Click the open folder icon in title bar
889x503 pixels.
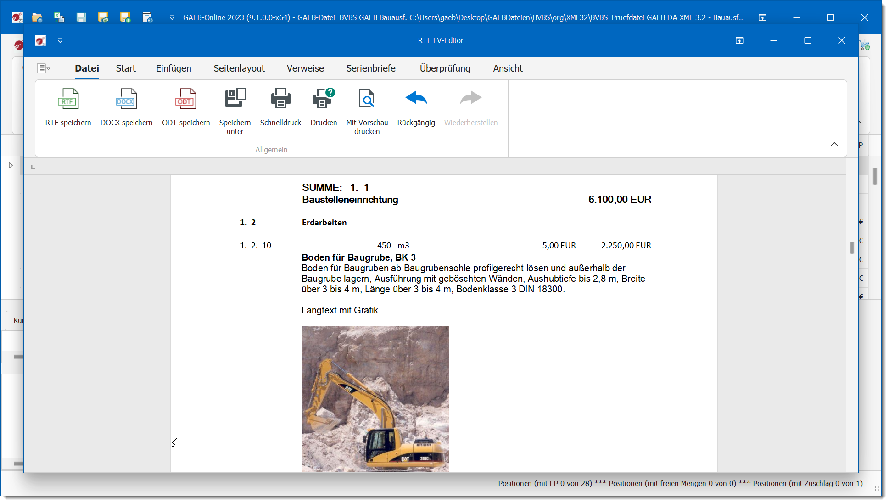pos(37,17)
